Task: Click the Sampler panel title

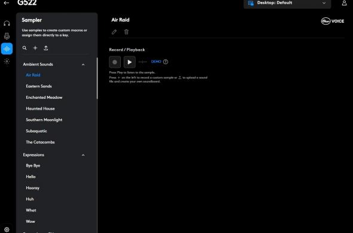Action: tap(32, 20)
